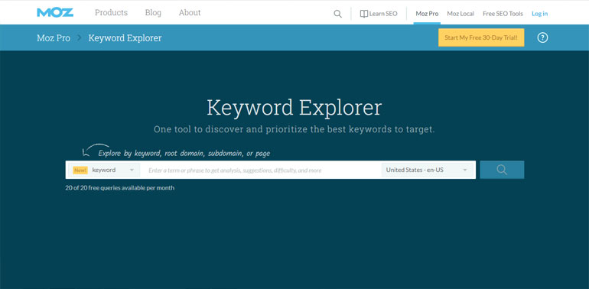Open the About menu
The width and height of the screenshot is (589, 289).
[x=190, y=13]
